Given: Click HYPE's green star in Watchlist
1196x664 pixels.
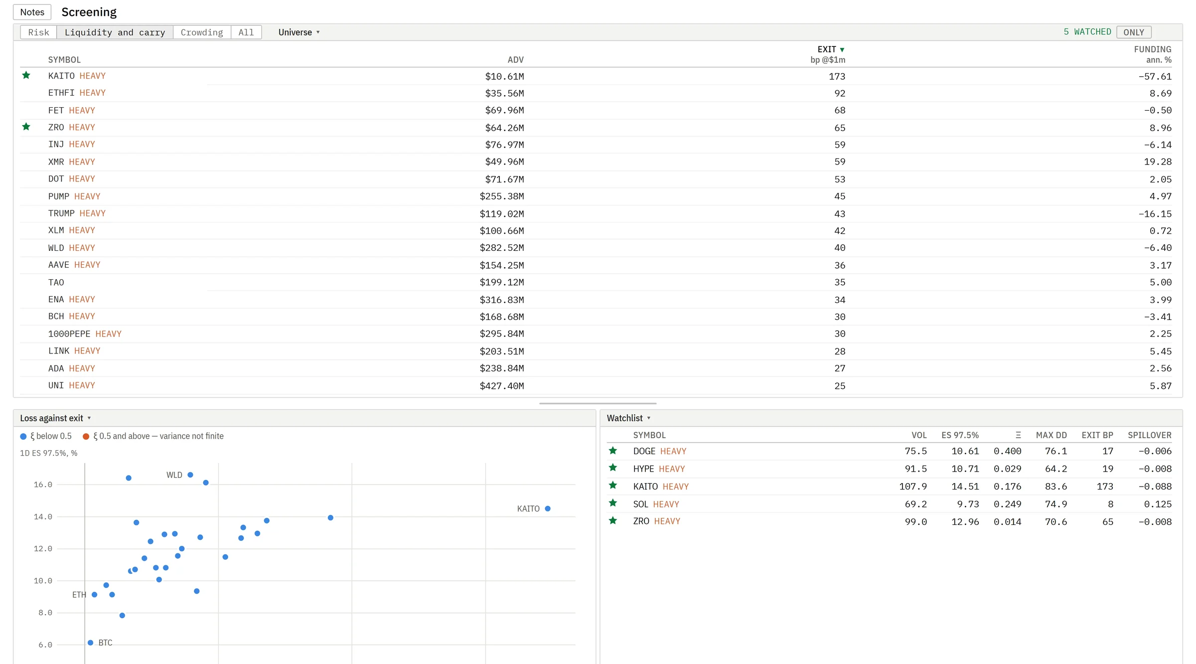Looking at the screenshot, I should [613, 468].
